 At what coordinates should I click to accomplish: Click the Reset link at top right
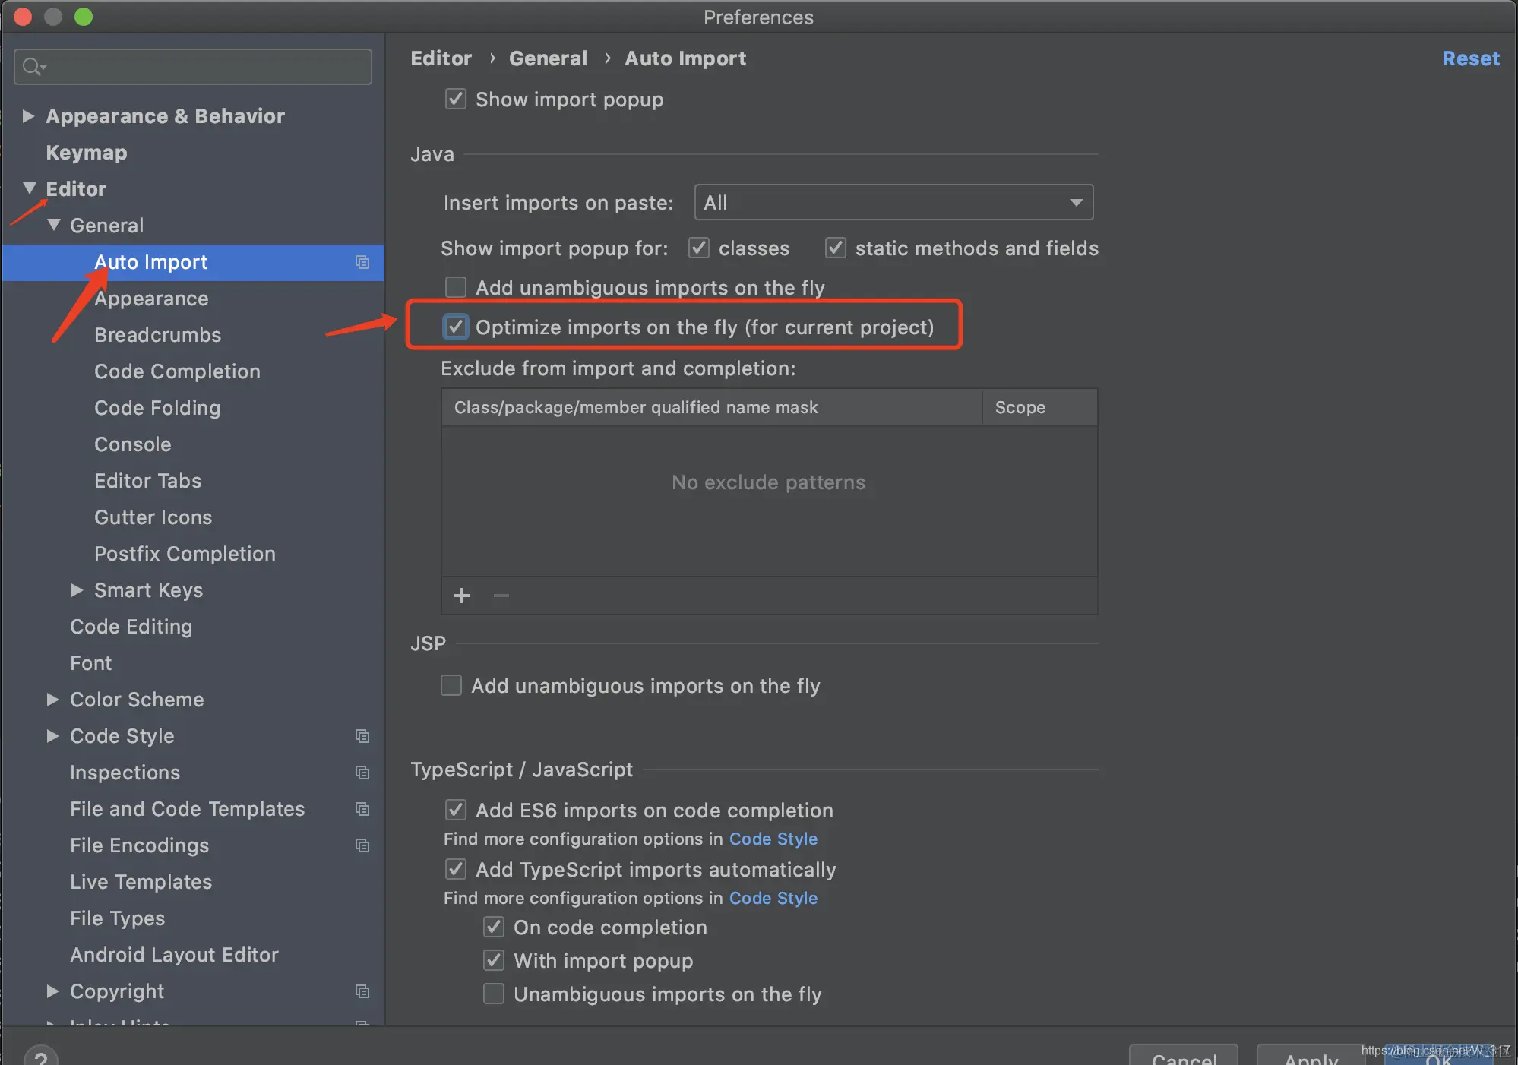[x=1470, y=58]
